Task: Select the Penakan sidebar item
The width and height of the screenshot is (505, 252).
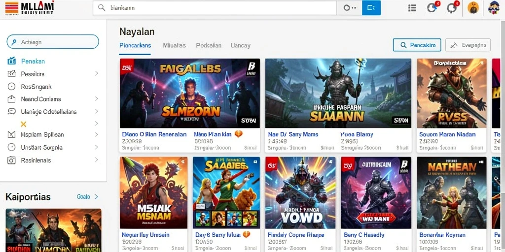Action: pos(33,61)
